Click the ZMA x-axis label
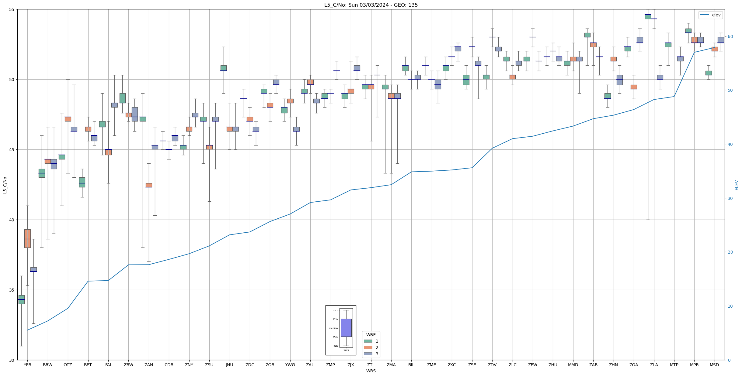742x376 pixels. pos(391,365)
